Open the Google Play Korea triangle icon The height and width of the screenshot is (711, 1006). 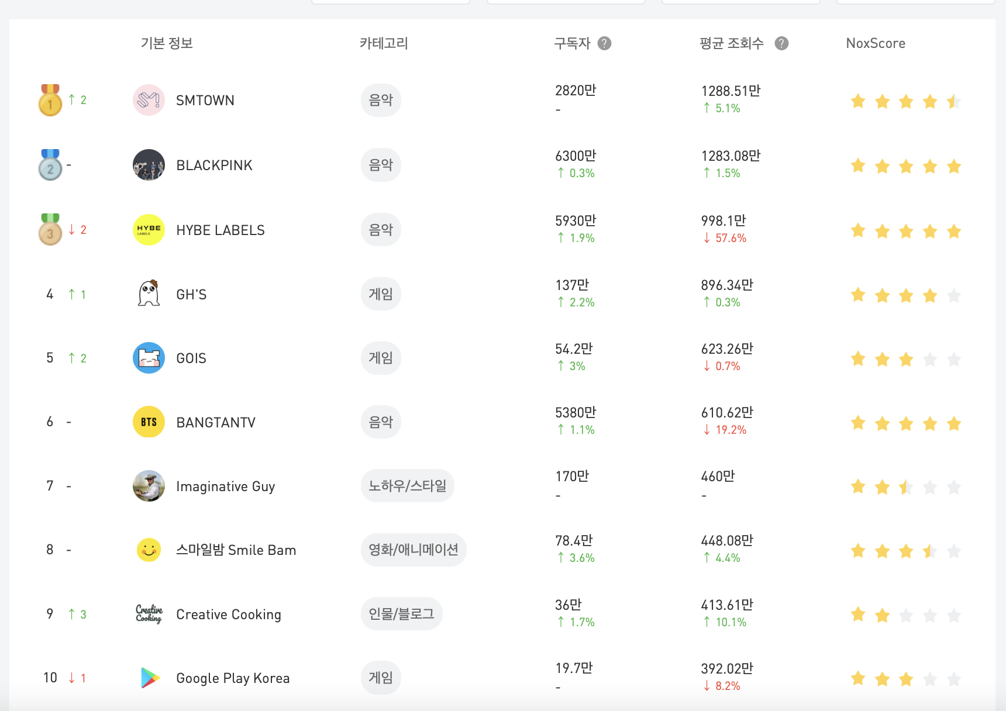tap(149, 678)
